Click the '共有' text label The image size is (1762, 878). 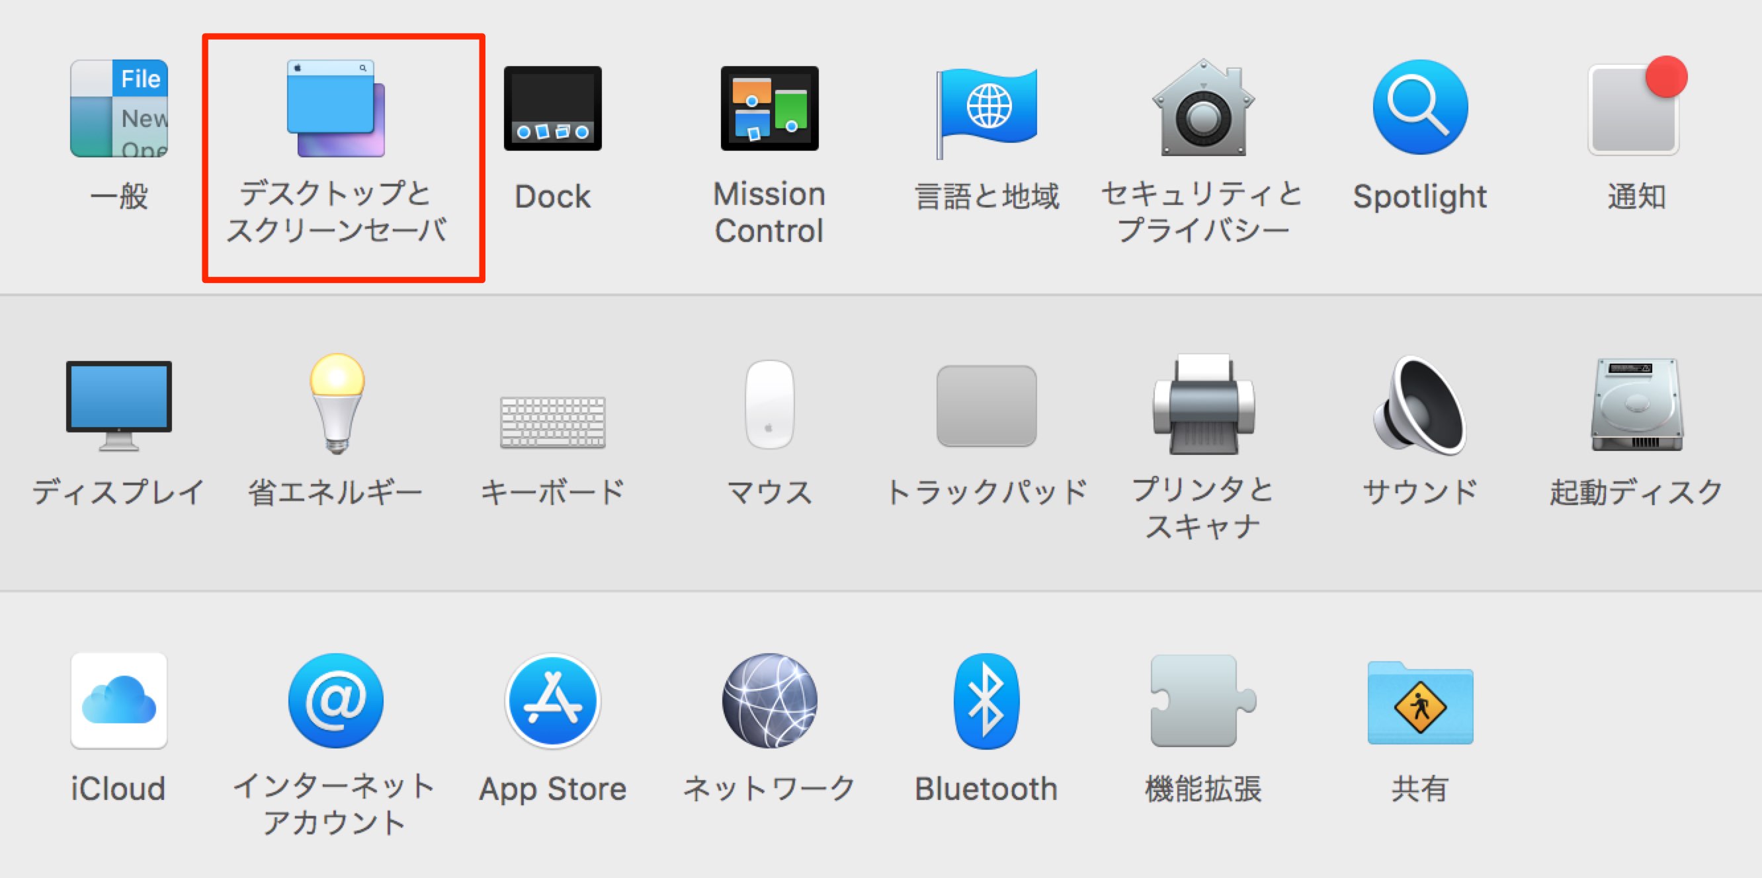(x=1420, y=789)
